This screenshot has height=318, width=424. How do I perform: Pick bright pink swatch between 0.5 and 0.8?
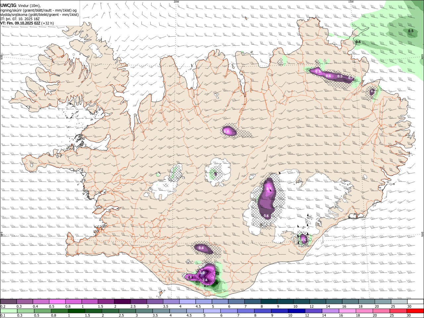(57, 301)
